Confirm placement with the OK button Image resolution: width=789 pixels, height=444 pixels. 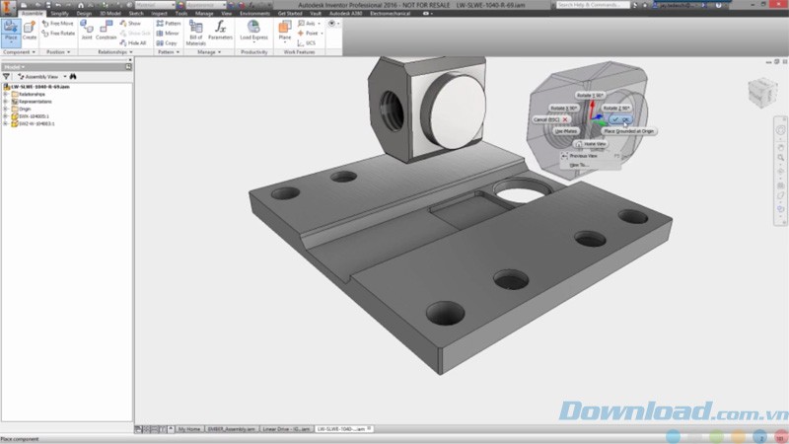pyautogui.click(x=622, y=119)
